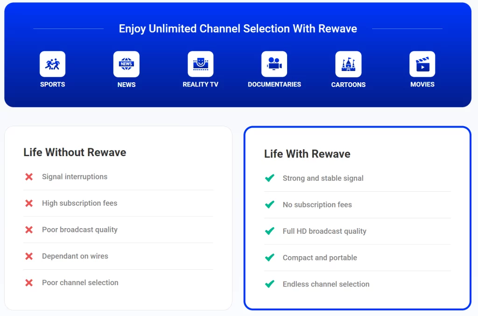Image resolution: width=478 pixels, height=316 pixels.
Task: Click the Movies clapperboard icon
Action: (x=422, y=64)
